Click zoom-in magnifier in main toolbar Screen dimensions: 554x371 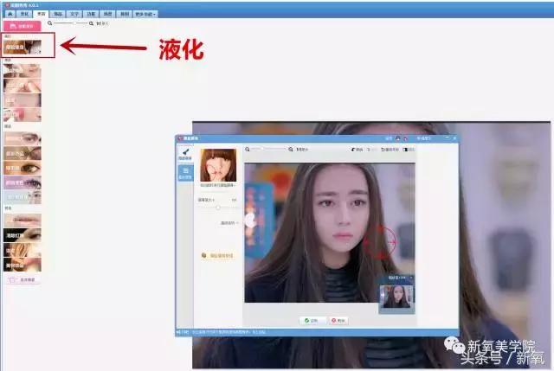click(90, 24)
